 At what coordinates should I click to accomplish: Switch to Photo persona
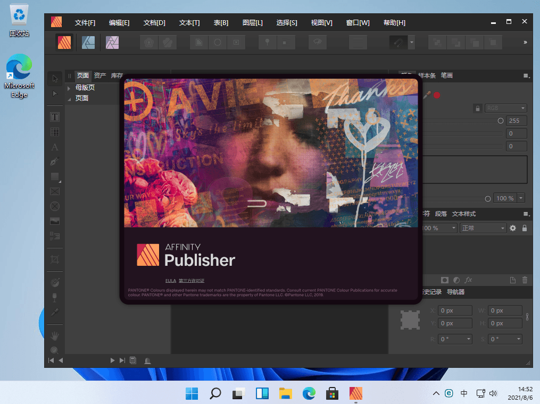(112, 43)
